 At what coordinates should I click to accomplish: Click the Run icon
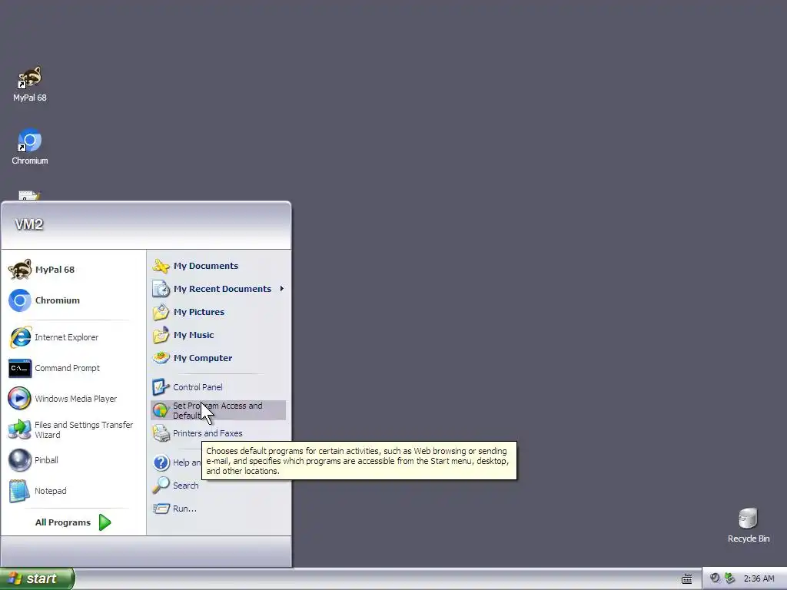161,509
